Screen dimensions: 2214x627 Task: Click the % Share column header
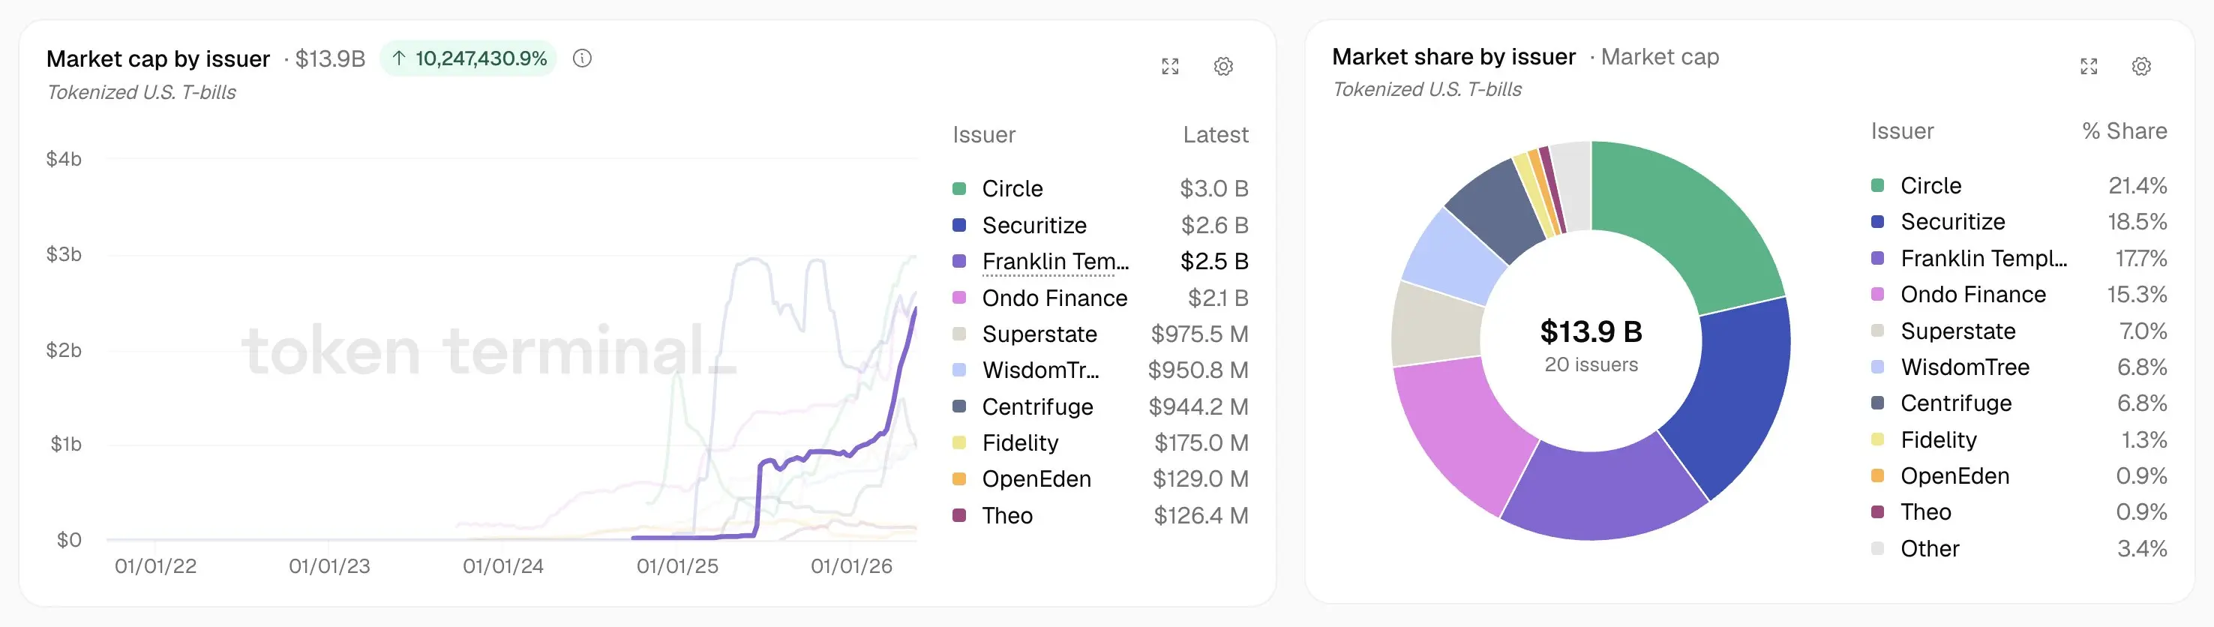(x=2125, y=131)
